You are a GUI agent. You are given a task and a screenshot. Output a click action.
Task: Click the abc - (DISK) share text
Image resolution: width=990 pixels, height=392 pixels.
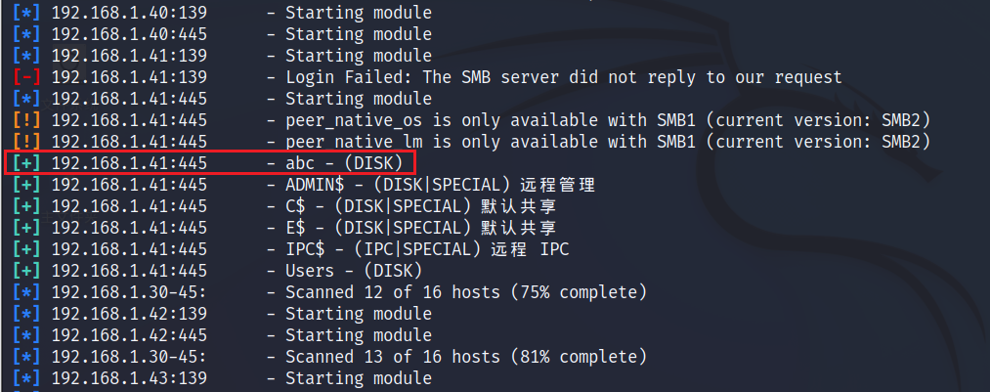[344, 163]
